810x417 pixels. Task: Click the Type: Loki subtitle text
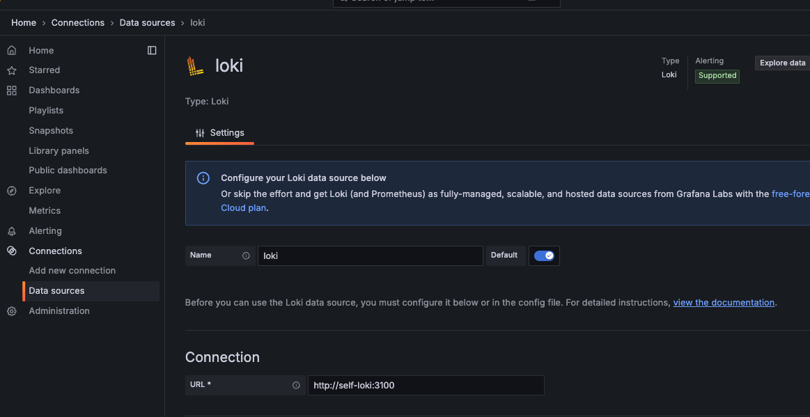click(x=207, y=101)
